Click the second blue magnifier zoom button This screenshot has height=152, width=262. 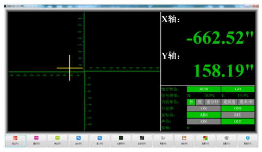(99, 140)
